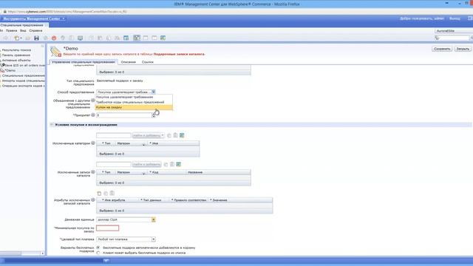This screenshot has width=473, height=266.
Task: Select Активные объекты in left panel
Action: click(x=16, y=61)
